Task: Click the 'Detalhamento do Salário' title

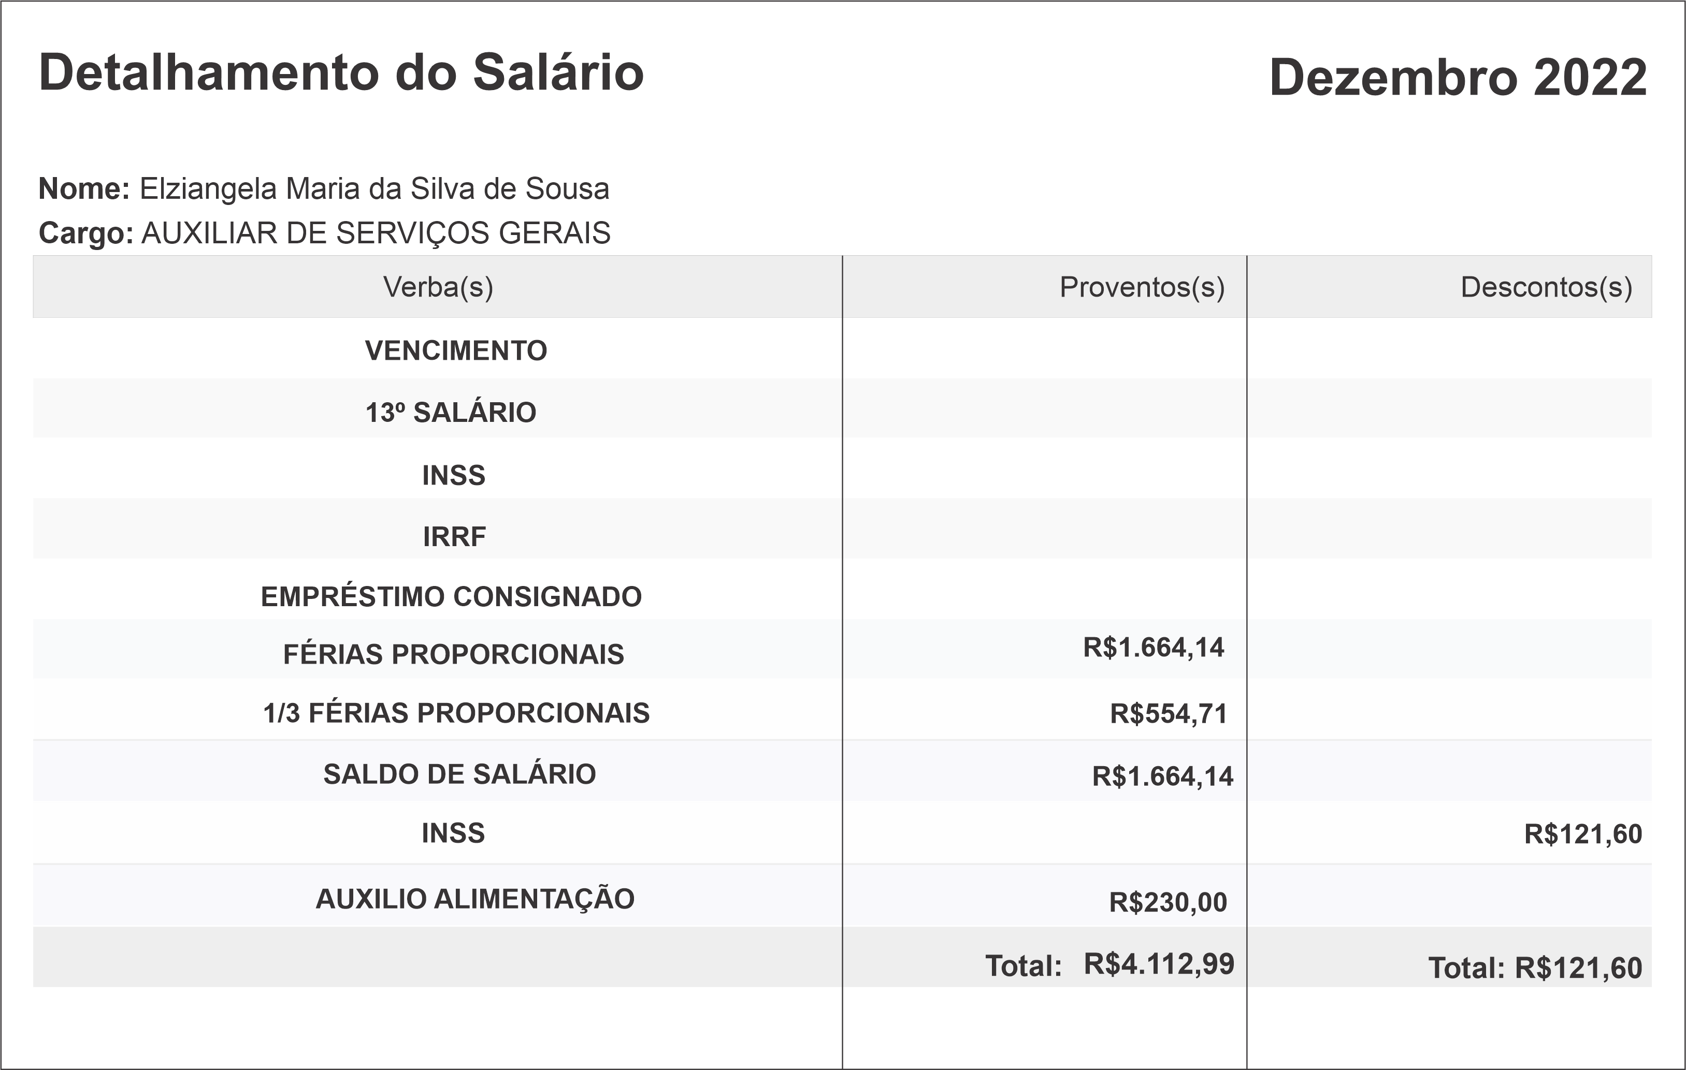Action: (x=341, y=73)
